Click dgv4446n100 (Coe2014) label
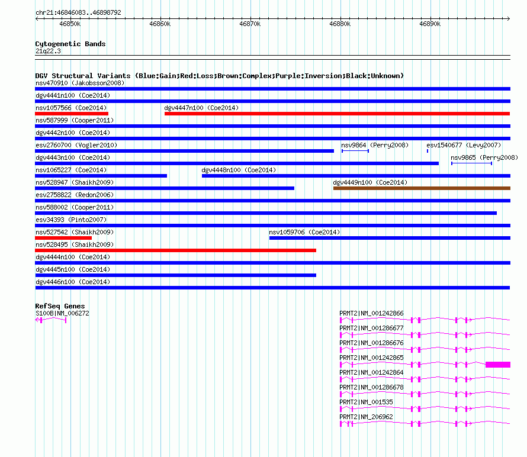 [x=73, y=282]
